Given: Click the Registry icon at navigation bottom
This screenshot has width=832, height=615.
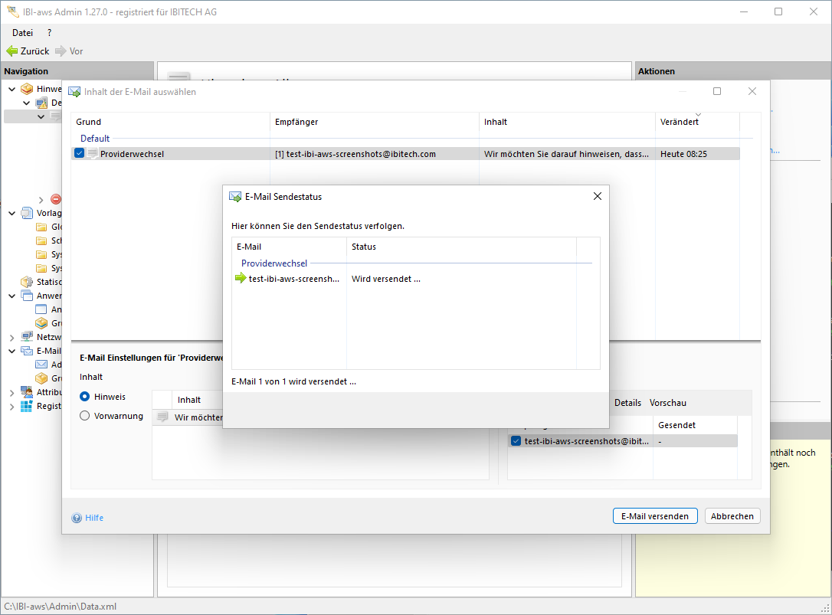Looking at the screenshot, I should [27, 406].
